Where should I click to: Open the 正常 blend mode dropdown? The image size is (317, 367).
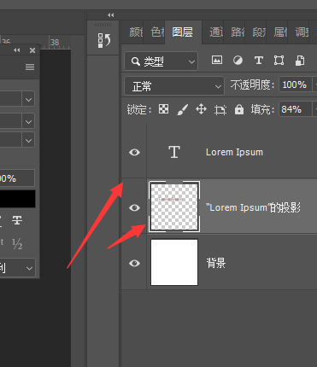(x=174, y=86)
